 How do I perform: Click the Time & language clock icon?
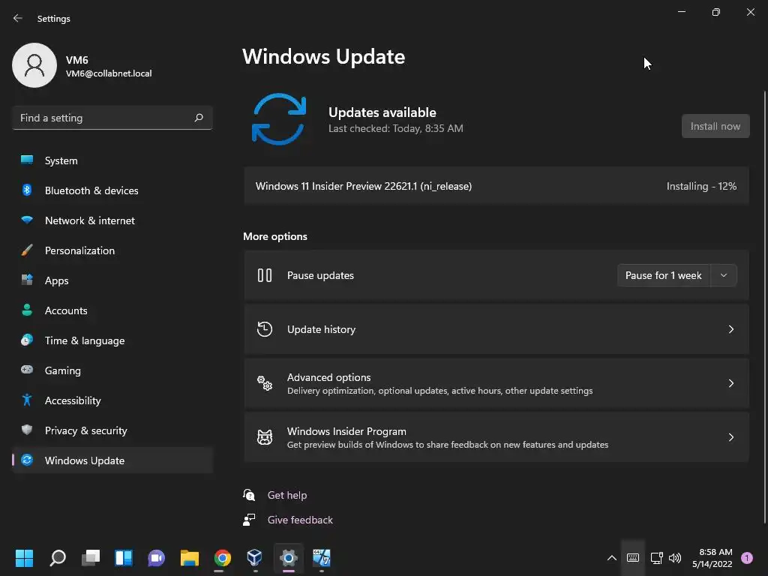pyautogui.click(x=27, y=340)
